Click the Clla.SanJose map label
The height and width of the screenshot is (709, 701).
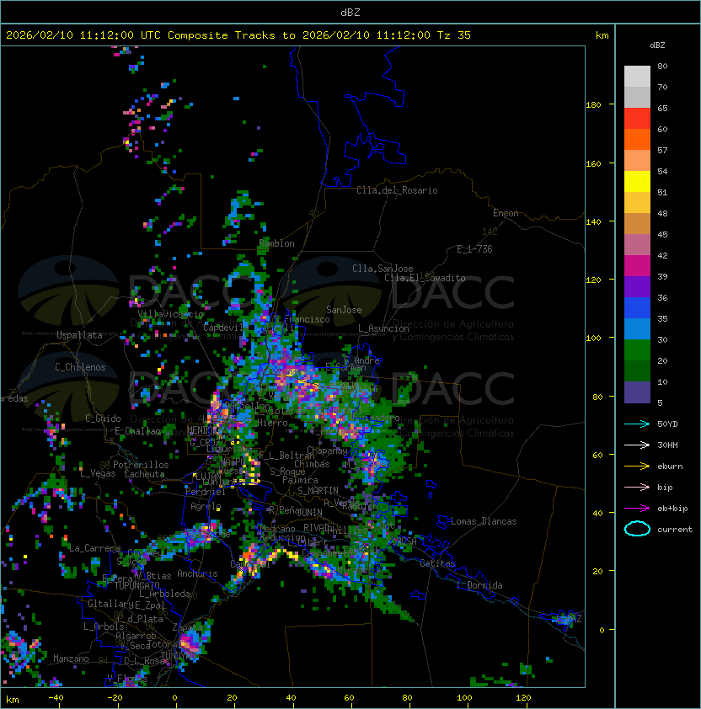(383, 269)
